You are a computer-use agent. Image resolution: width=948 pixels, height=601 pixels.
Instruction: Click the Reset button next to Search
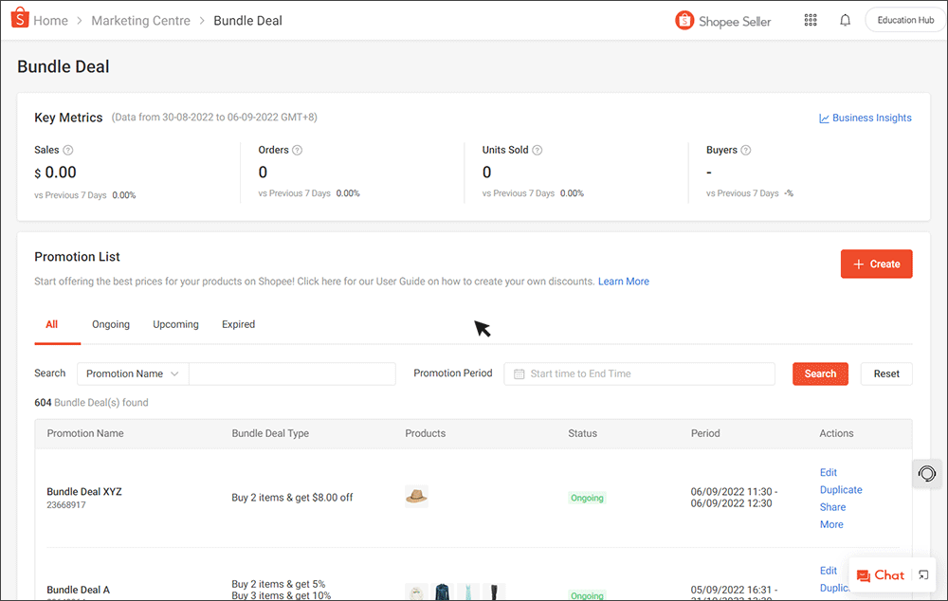pyautogui.click(x=885, y=373)
